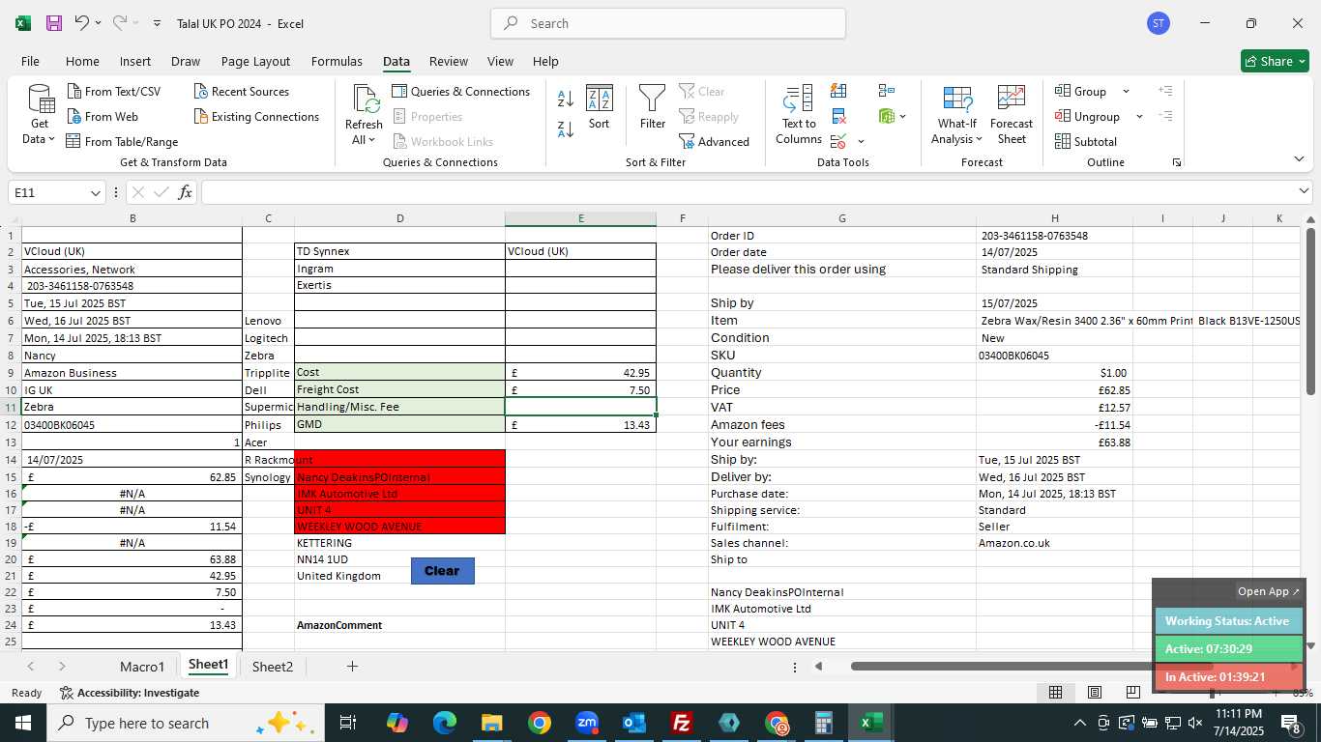1321x742 pixels.
Task: Open Outlook from the taskbar
Action: coord(634,723)
